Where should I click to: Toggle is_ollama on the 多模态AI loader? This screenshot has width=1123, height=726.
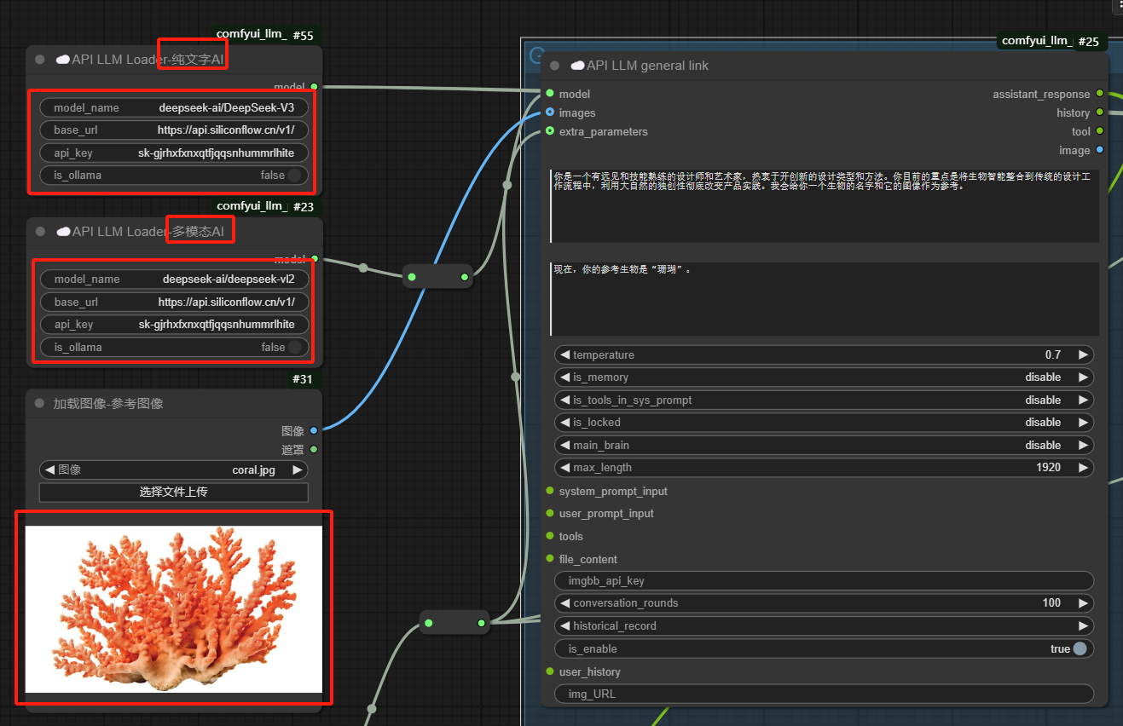(x=294, y=348)
